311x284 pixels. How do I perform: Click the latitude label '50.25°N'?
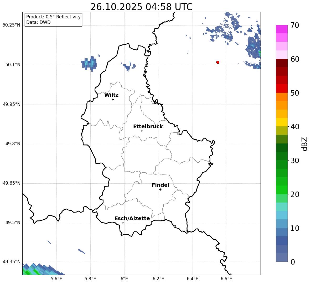[12, 25]
